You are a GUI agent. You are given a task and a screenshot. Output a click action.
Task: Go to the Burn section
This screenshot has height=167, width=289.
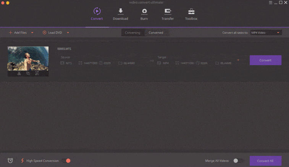pos(144,14)
